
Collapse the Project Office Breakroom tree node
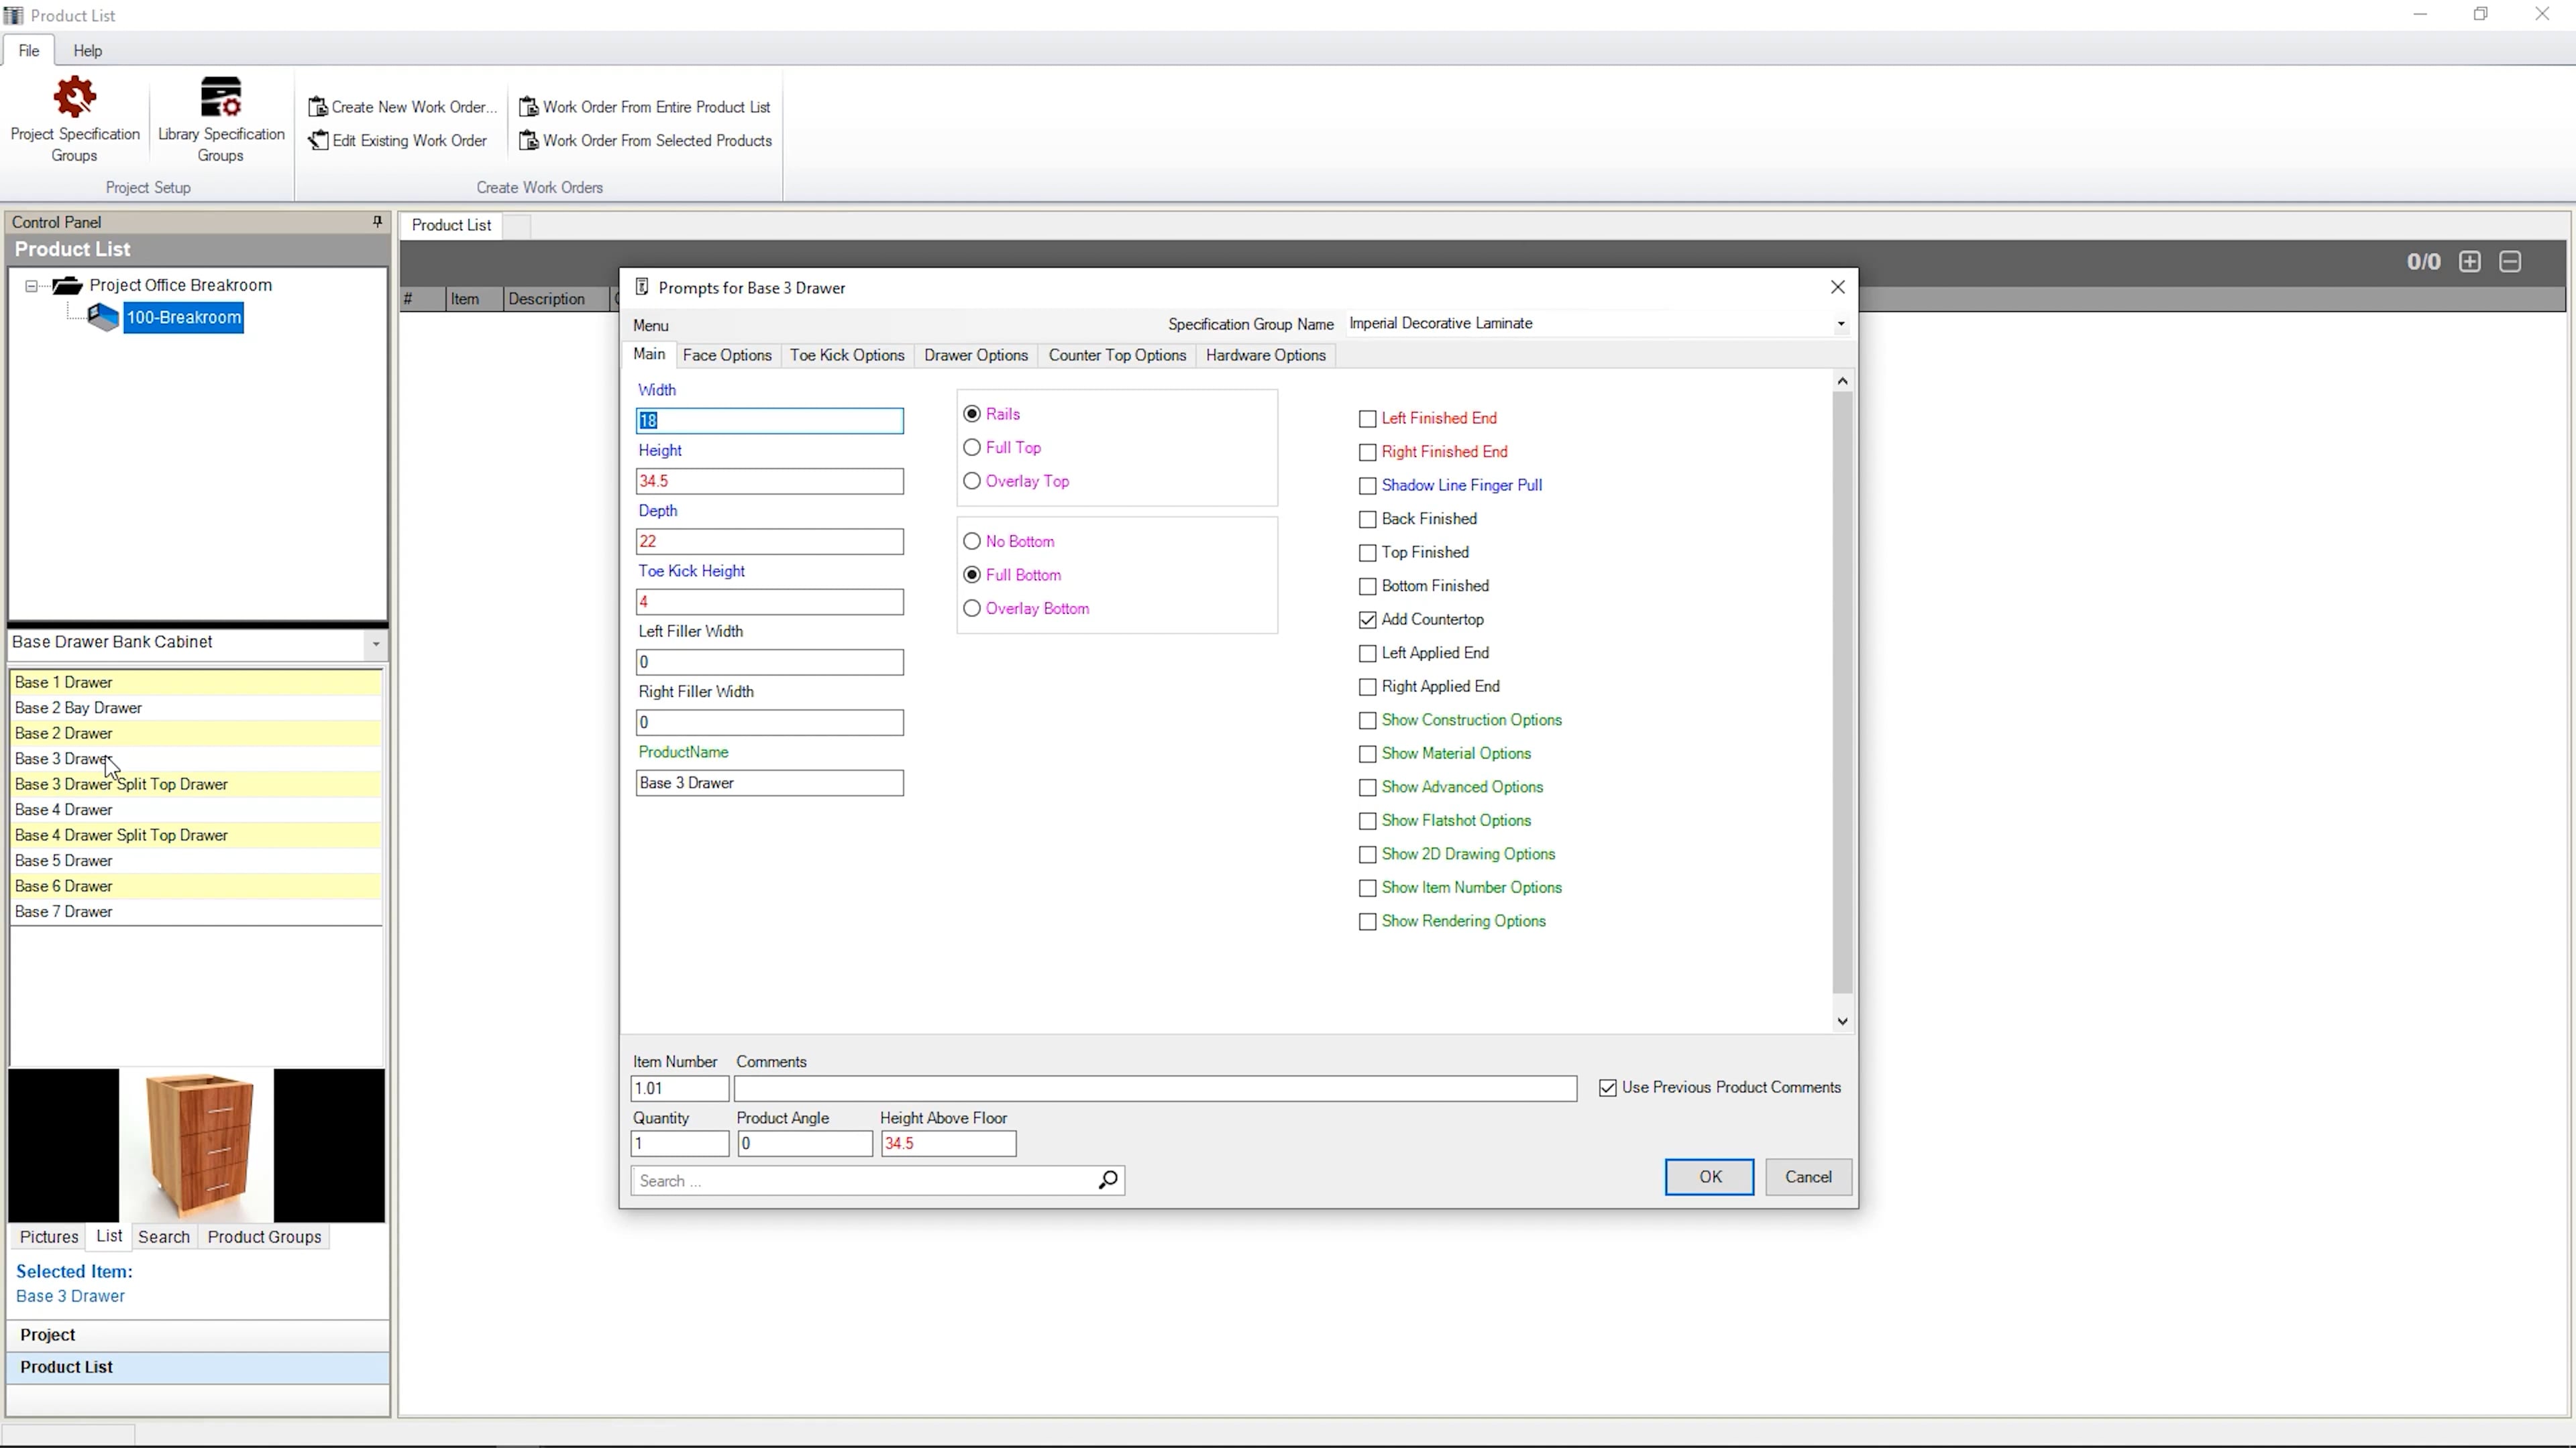point(31,286)
